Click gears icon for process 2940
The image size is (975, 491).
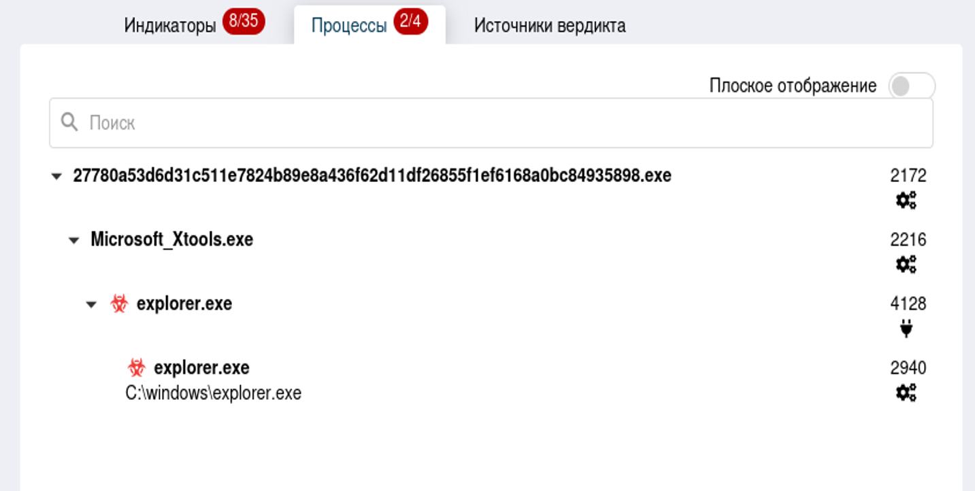[906, 392]
